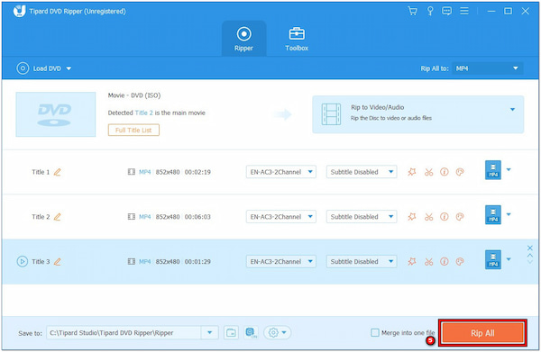Image resolution: width=541 pixels, height=352 pixels.
Task: Open output folder icon beside save path
Action: [231, 333]
